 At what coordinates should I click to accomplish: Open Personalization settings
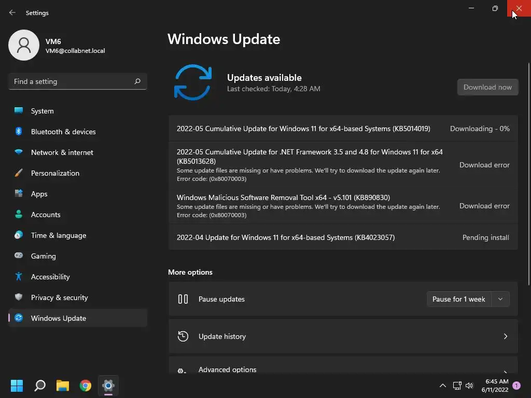[x=78, y=173]
